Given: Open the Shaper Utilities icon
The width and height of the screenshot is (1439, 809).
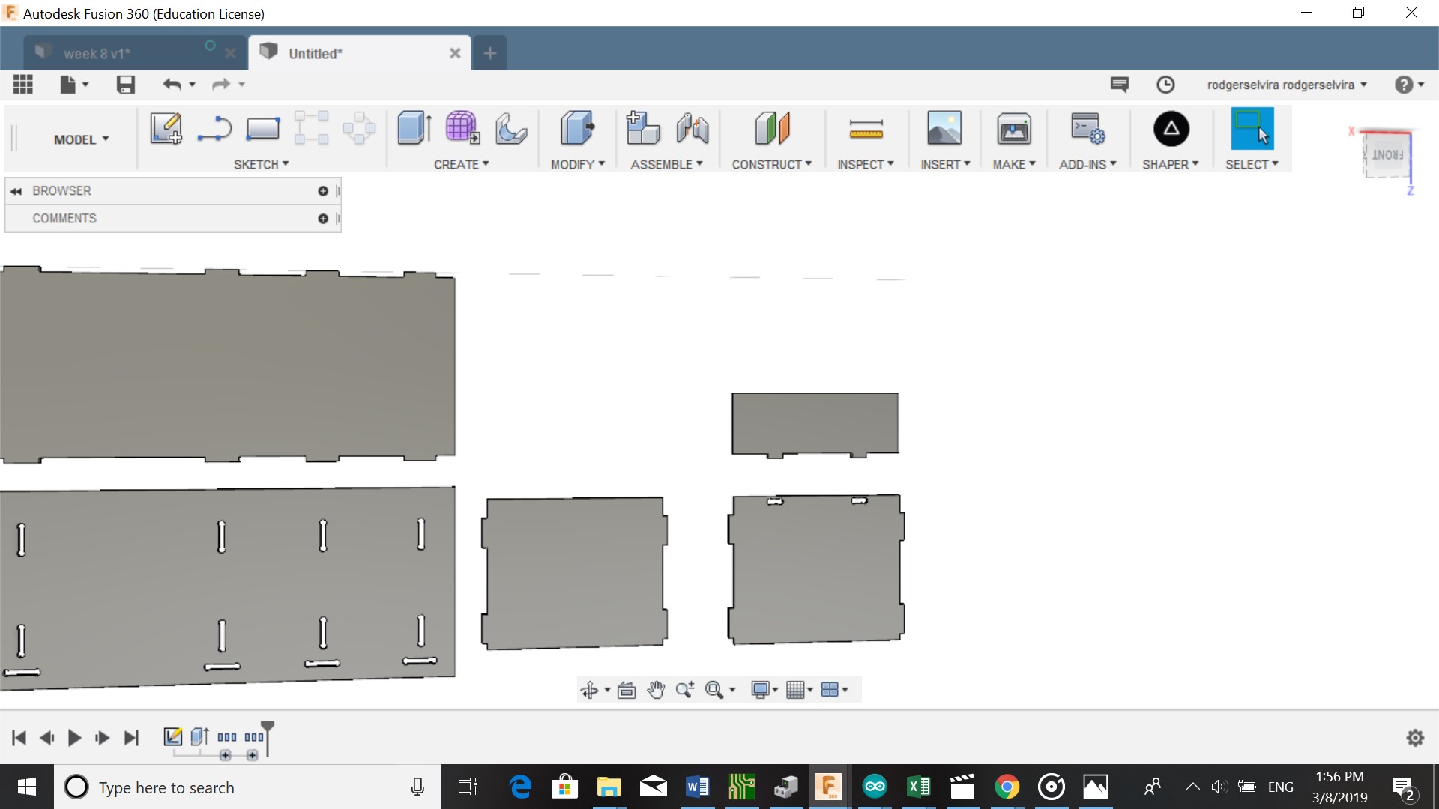Looking at the screenshot, I should [x=1171, y=129].
